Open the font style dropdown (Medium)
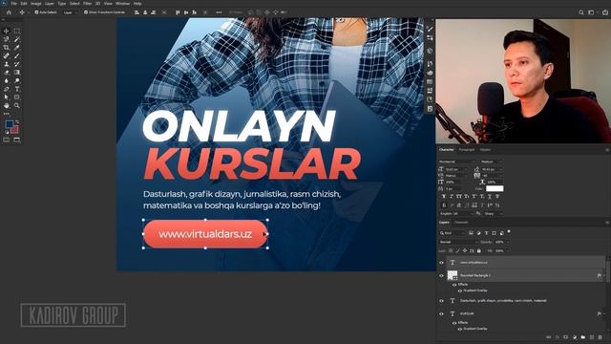611x344 pixels. tap(491, 161)
